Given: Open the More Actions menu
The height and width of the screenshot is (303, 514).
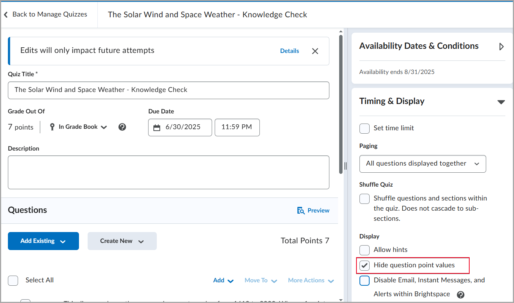Looking at the screenshot, I should point(311,280).
